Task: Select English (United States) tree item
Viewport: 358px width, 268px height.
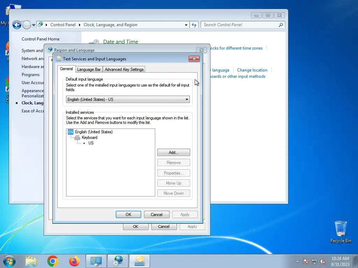Action: coord(94,132)
